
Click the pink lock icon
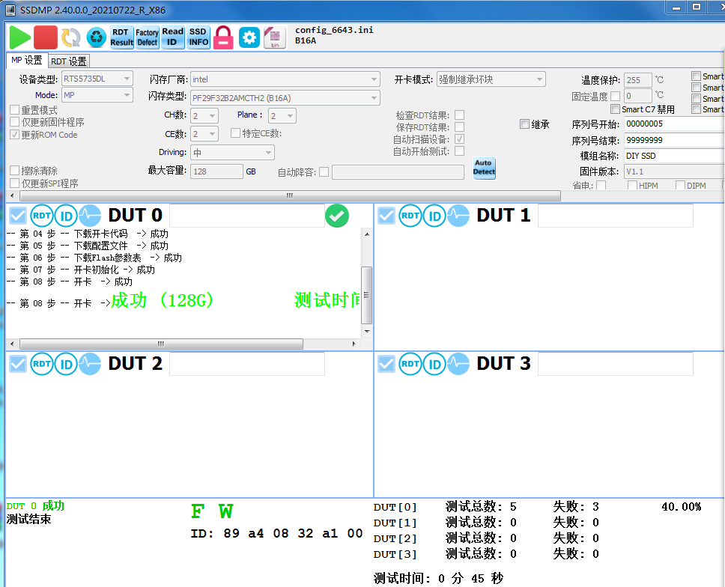[223, 37]
